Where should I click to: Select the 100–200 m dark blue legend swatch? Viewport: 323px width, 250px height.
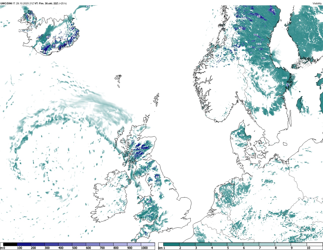[x=24, y=244]
